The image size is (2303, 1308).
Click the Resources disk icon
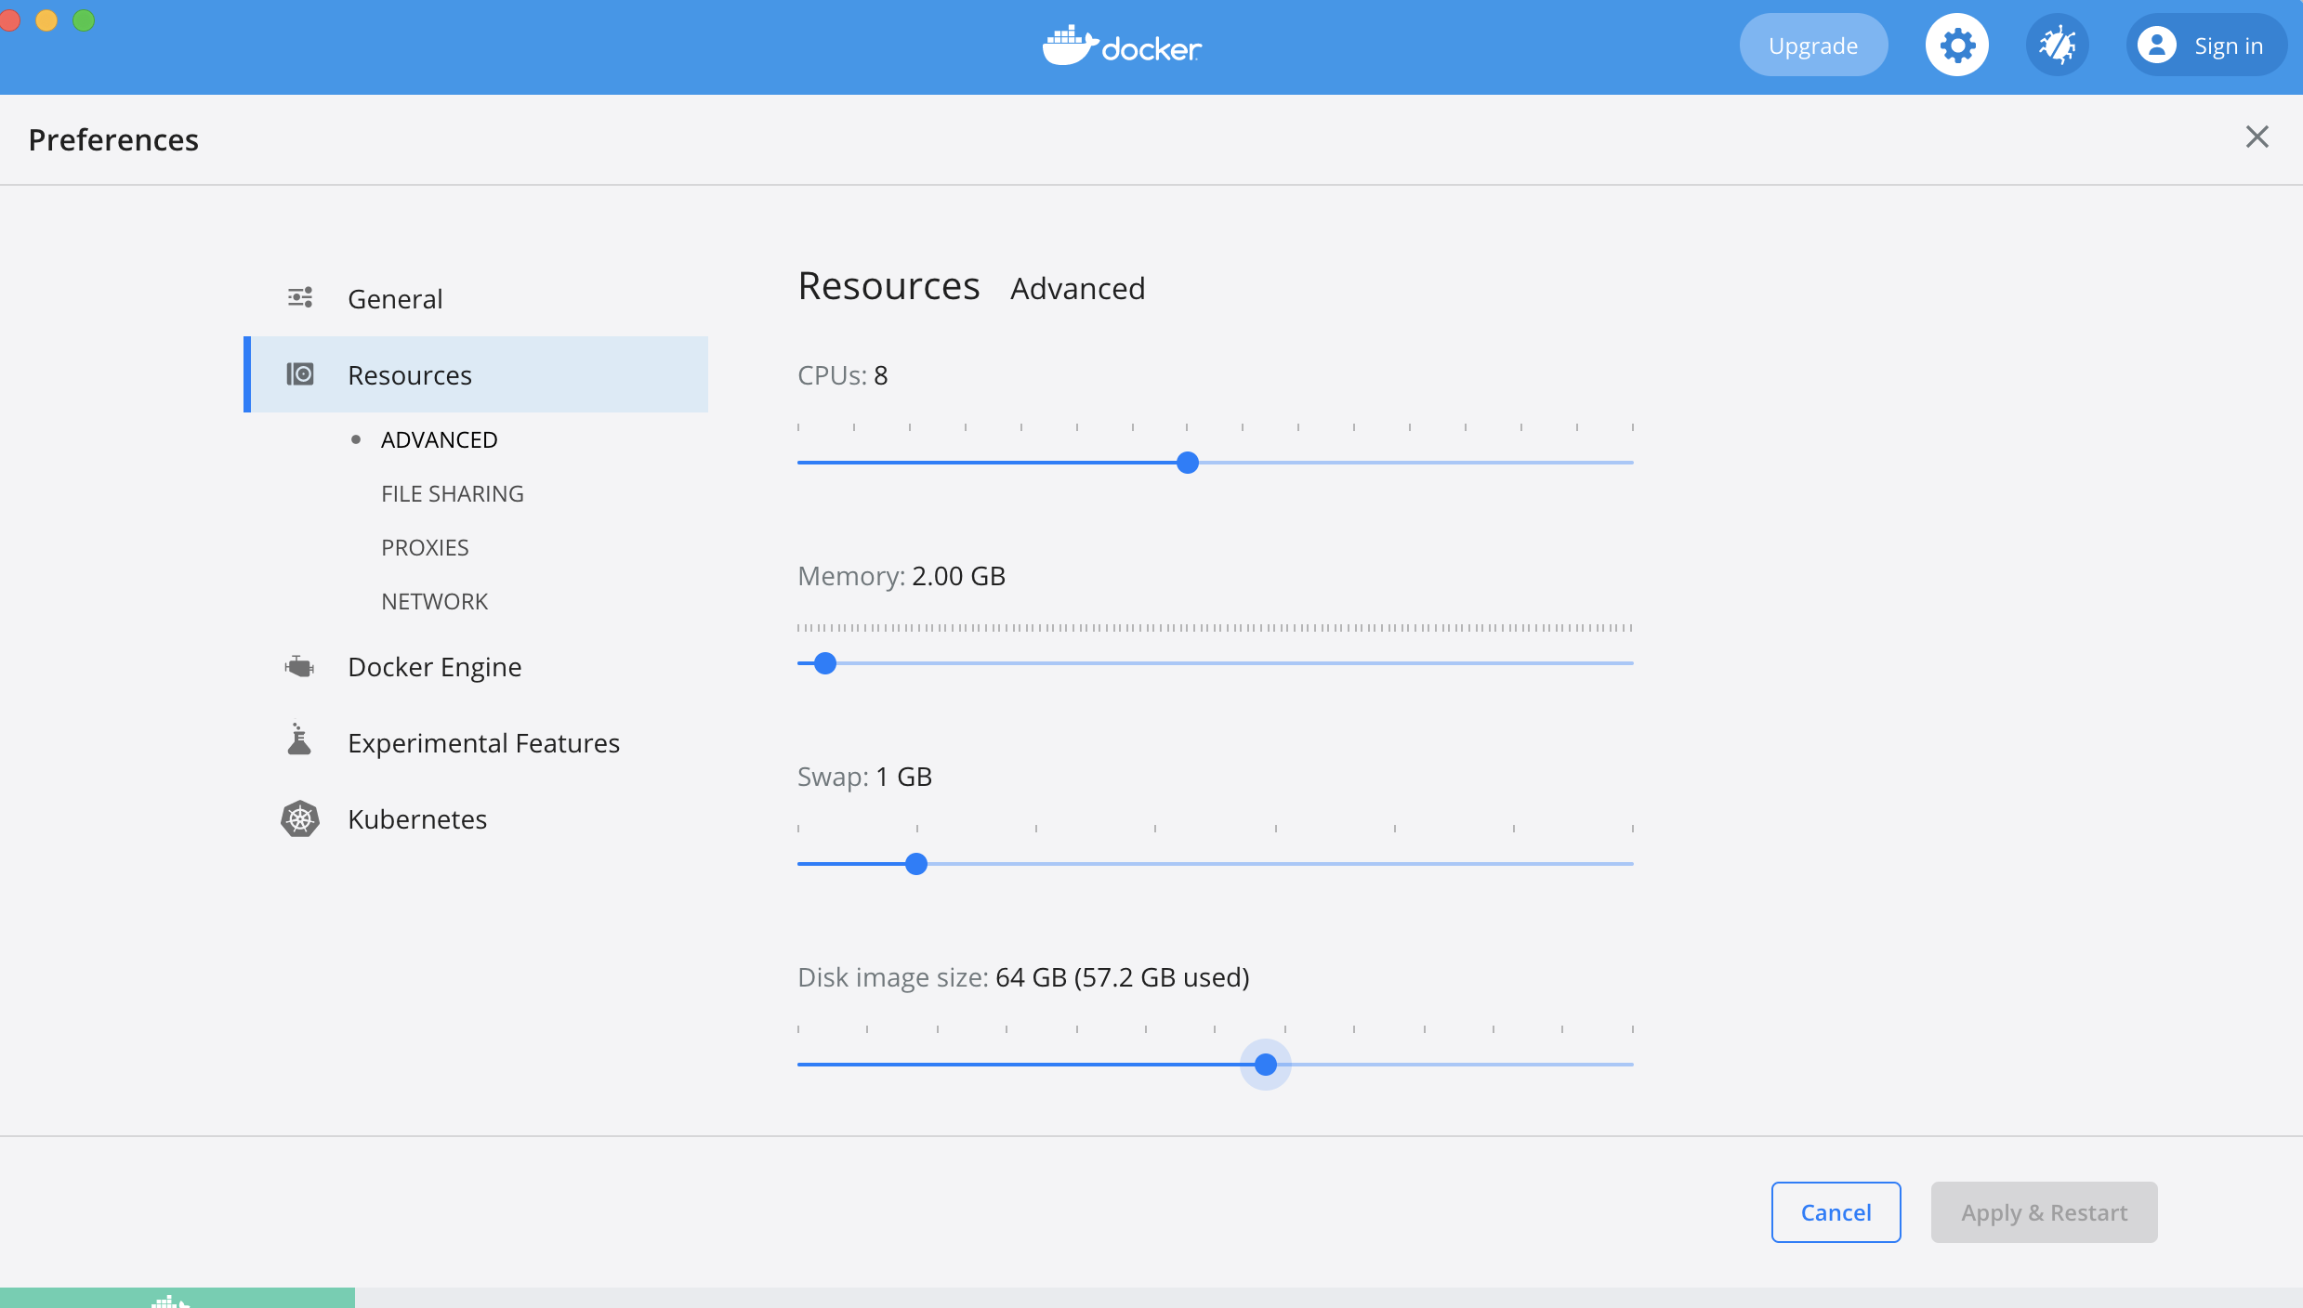[300, 374]
